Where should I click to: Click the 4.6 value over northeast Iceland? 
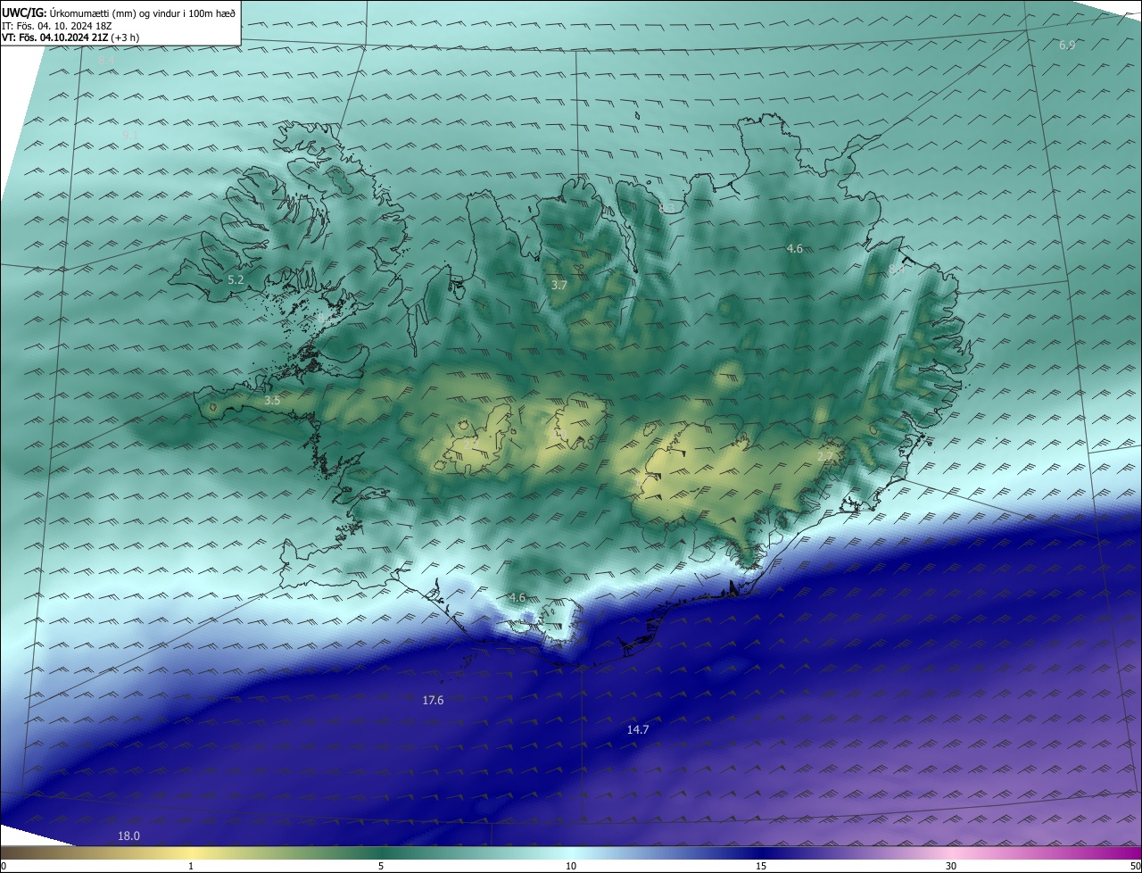pyautogui.click(x=794, y=248)
